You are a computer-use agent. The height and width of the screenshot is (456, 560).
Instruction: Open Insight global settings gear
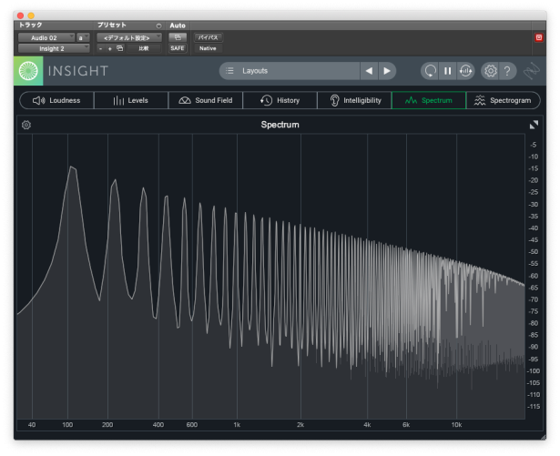tap(490, 71)
